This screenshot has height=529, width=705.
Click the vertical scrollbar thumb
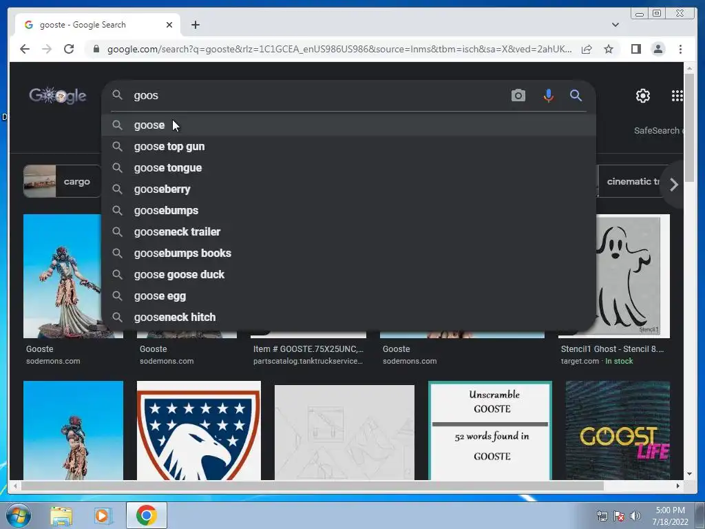tap(689, 127)
